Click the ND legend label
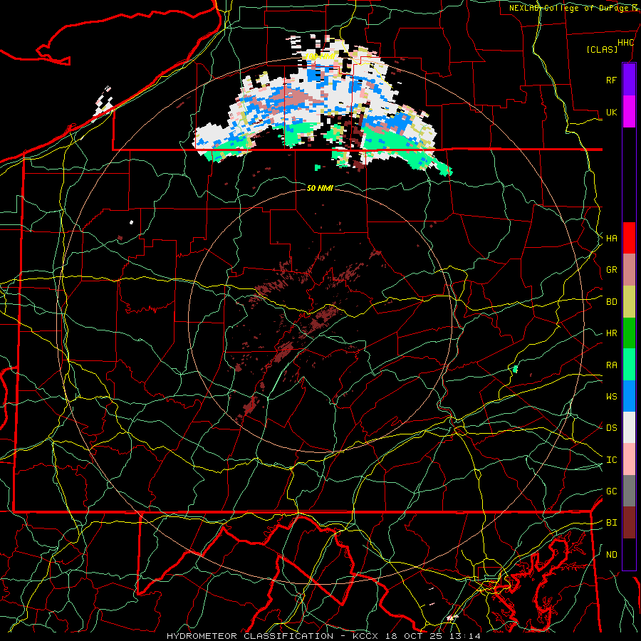Viewport: 641px width, 641px height. [611, 555]
